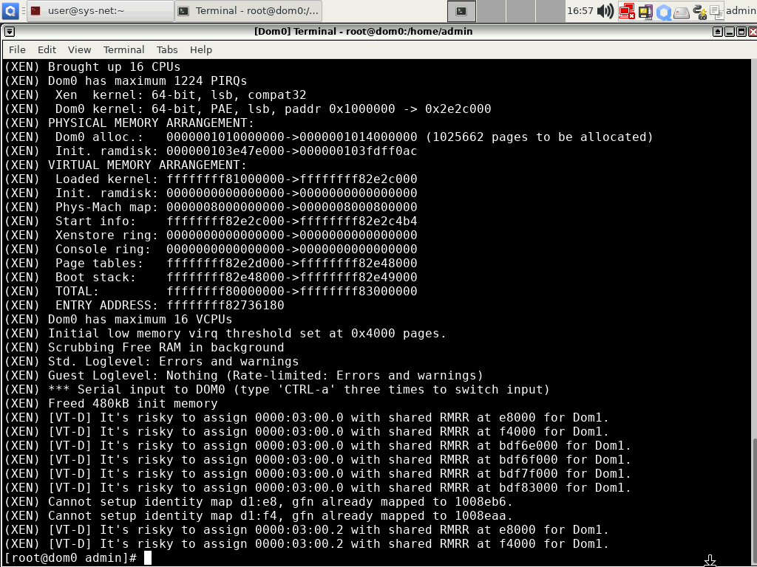Viewport: 757px width, 567px height.
Task: Click the power manager plug icon
Action: point(699,11)
